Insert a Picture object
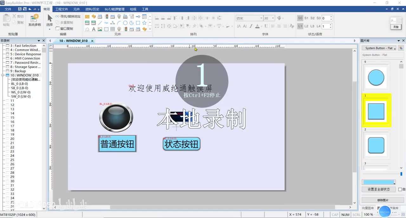 tap(100, 29)
